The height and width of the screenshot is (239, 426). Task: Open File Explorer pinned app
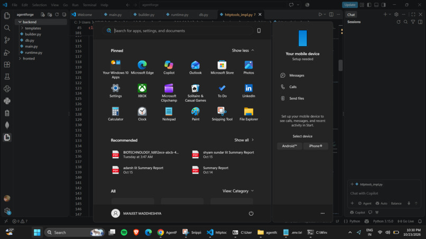tap(248, 114)
